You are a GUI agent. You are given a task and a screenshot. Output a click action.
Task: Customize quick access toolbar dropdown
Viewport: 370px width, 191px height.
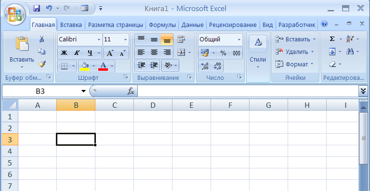101,9
